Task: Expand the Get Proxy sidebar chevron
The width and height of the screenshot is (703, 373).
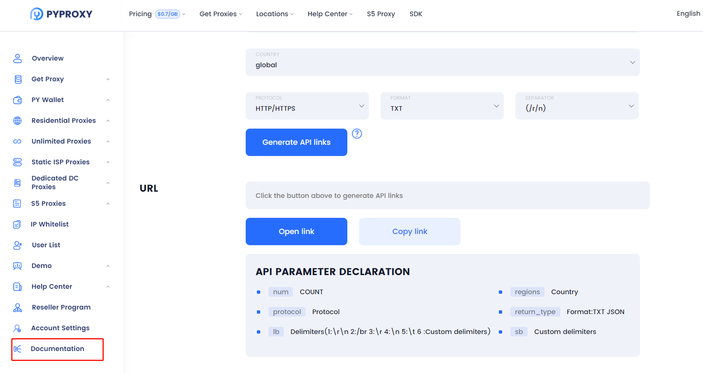Action: tap(108, 79)
